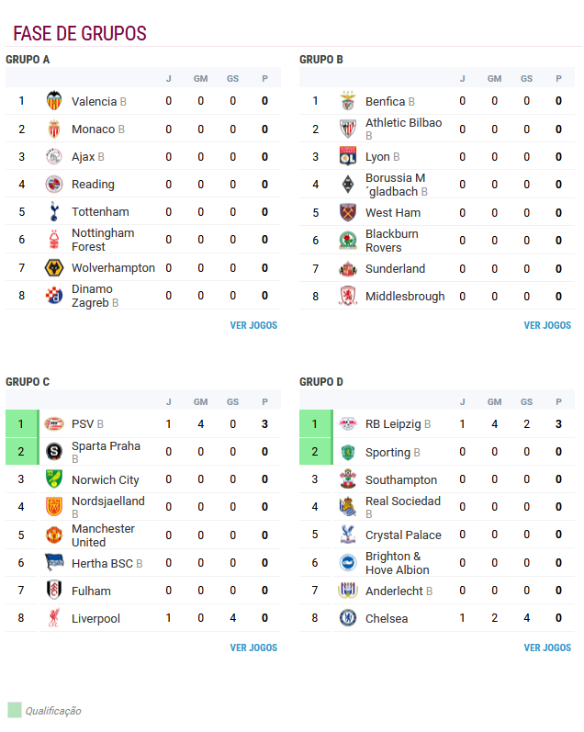The width and height of the screenshot is (584, 732).
Task: Click the Wolverhampton wolf logo
Action: point(54,267)
